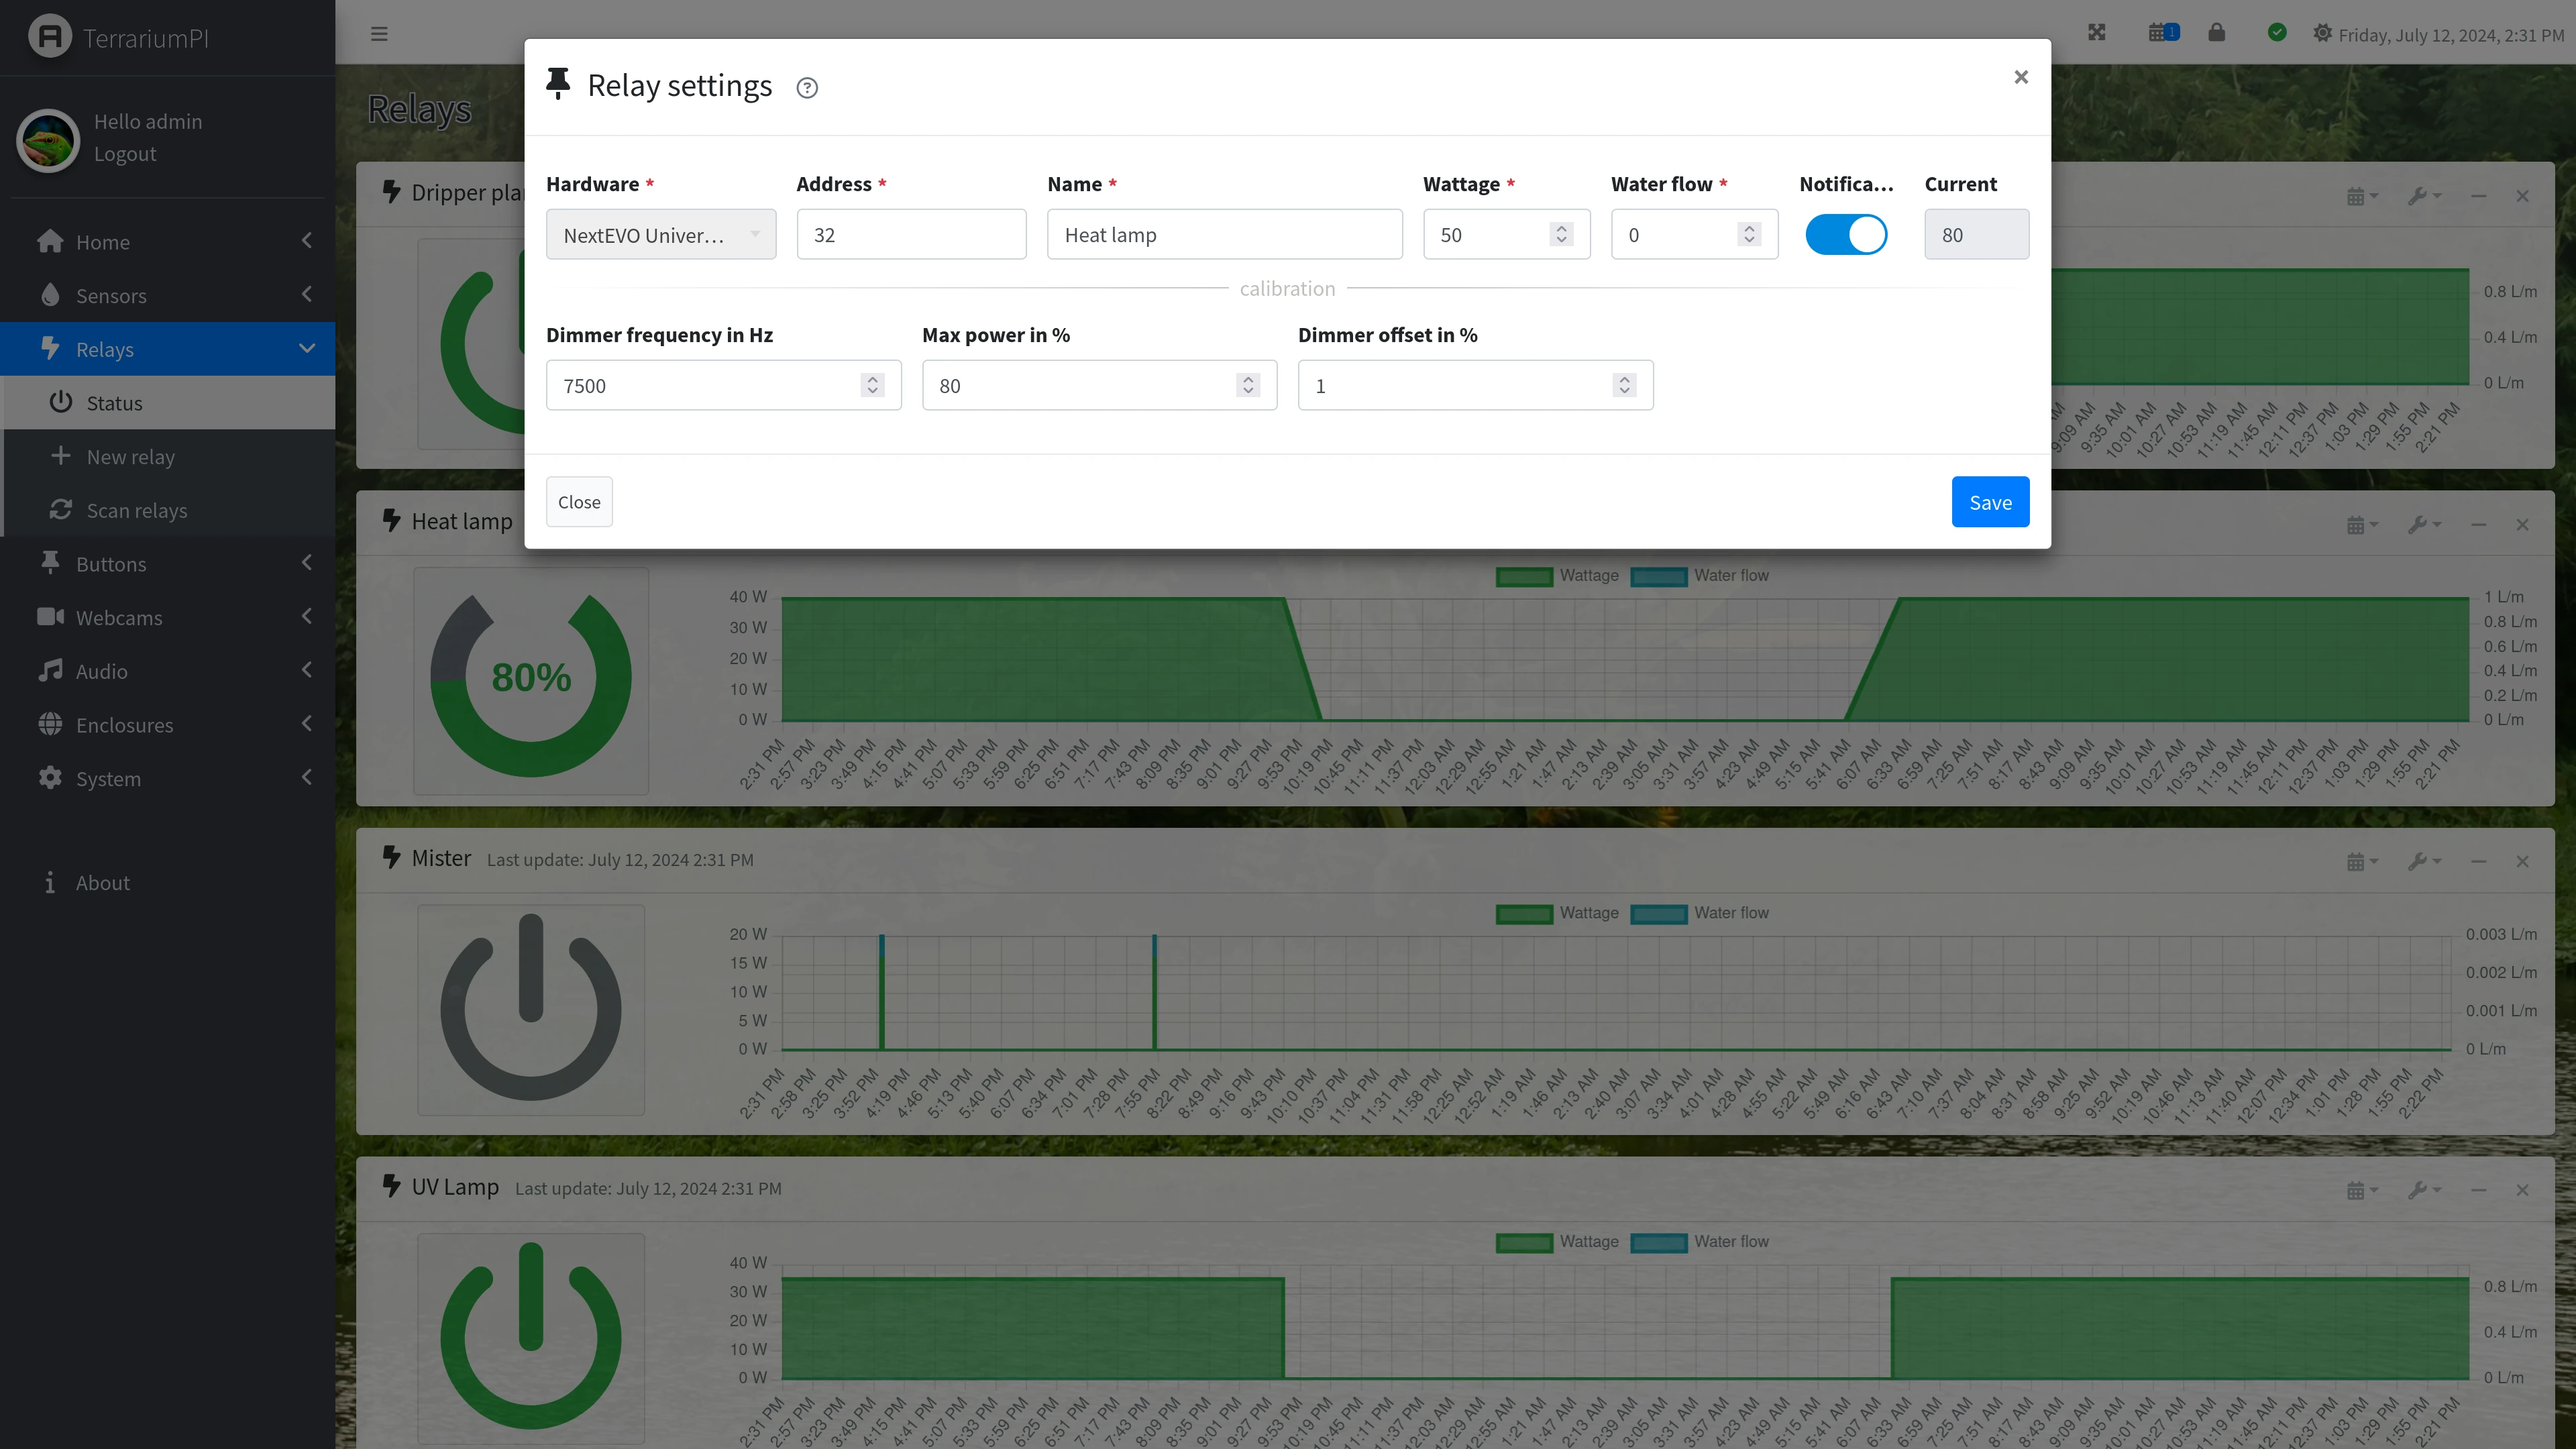The height and width of the screenshot is (1449, 2576).
Task: Click the fullscreen icon in top bar
Action: 2097,33
